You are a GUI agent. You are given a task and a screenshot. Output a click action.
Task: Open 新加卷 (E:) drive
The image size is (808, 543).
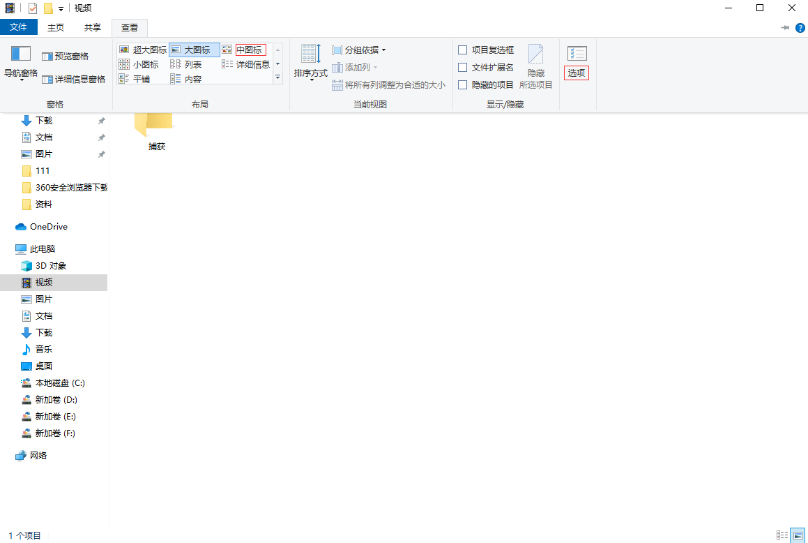tap(54, 416)
